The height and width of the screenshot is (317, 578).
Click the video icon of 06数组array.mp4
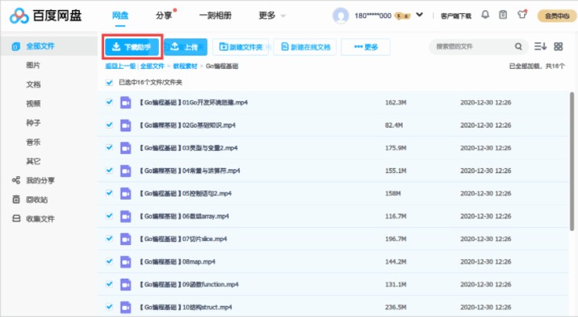[125, 216]
